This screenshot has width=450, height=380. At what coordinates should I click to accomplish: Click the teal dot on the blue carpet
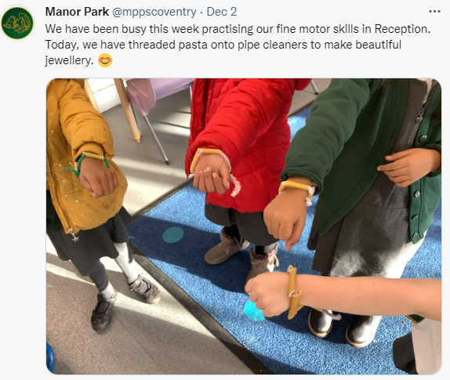(x=172, y=234)
